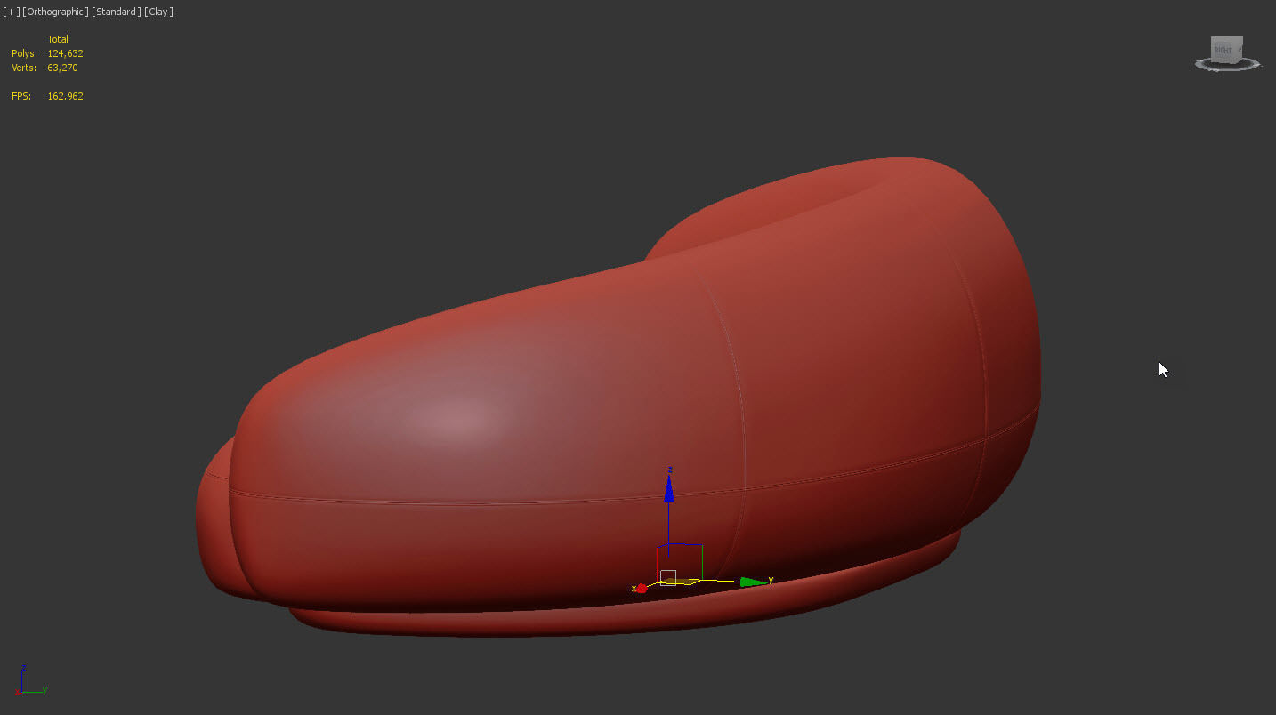Open the [Standard] shading menu
The image size is (1276, 715).
117,12
